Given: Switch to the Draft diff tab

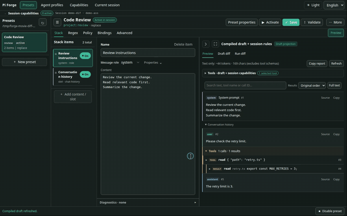Looking at the screenshot, I should [x=224, y=54].
